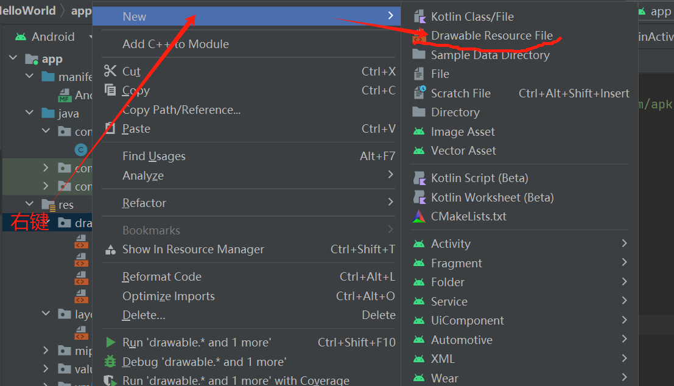Click the File icon in New submenu
674x386 pixels.
click(419, 74)
